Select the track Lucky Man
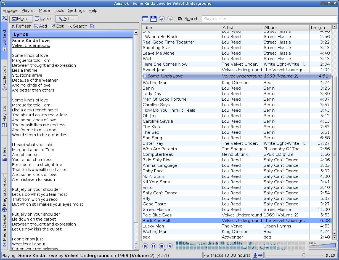The image size is (339, 260). coord(237,226)
